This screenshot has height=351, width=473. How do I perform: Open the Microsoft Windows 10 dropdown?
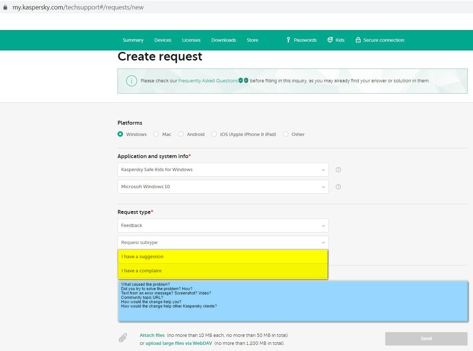pos(223,187)
